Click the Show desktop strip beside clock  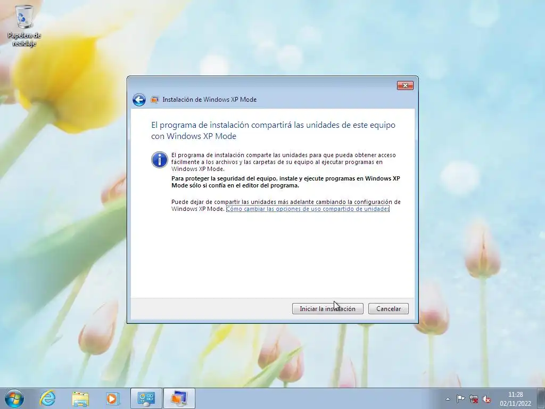pos(541,398)
